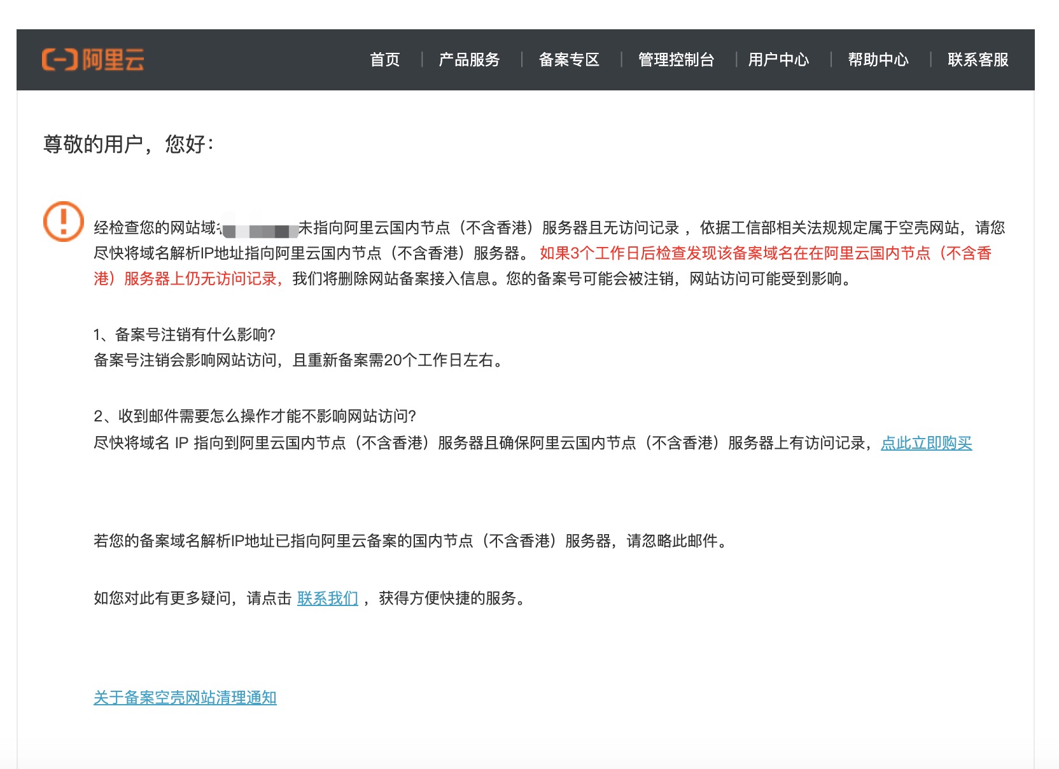Click the 阿里云 logo
This screenshot has width=1059, height=769.
click(x=93, y=60)
